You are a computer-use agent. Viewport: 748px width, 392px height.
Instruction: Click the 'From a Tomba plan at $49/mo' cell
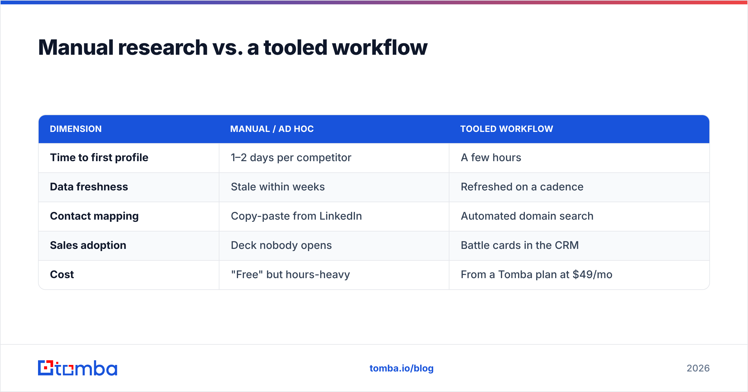coord(579,275)
